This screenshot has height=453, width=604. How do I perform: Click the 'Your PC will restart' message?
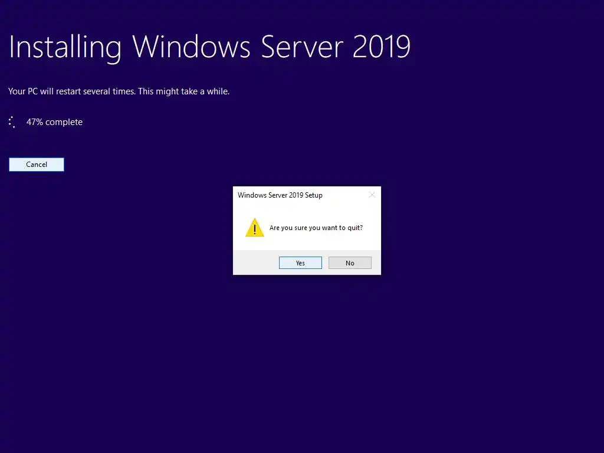coord(119,91)
